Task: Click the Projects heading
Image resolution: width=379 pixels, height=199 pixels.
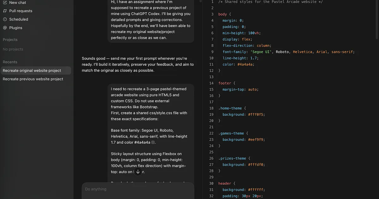Action: point(10,39)
